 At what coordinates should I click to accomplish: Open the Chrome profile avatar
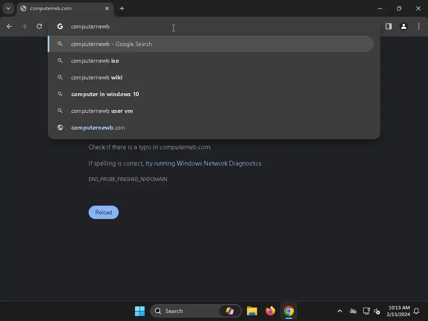pyautogui.click(x=403, y=26)
